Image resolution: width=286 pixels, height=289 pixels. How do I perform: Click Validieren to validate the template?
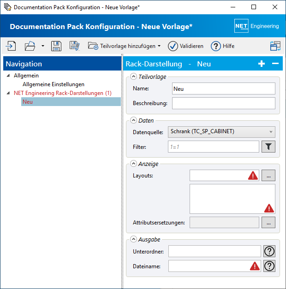click(x=185, y=46)
